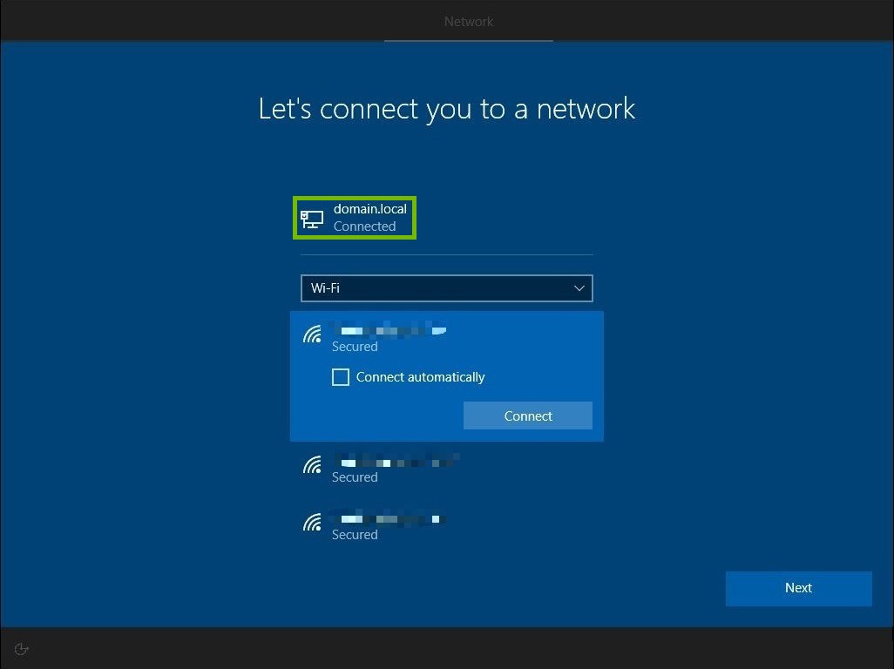The width and height of the screenshot is (894, 669).
Task: Click Next to continue setup
Action: click(797, 588)
